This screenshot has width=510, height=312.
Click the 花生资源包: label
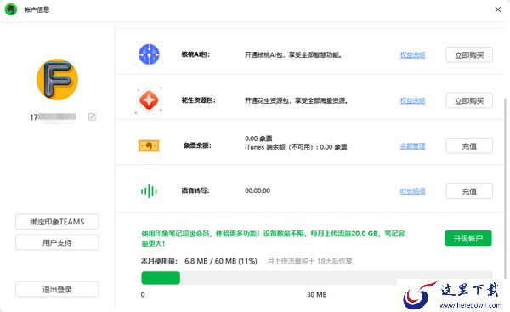pyautogui.click(x=198, y=100)
